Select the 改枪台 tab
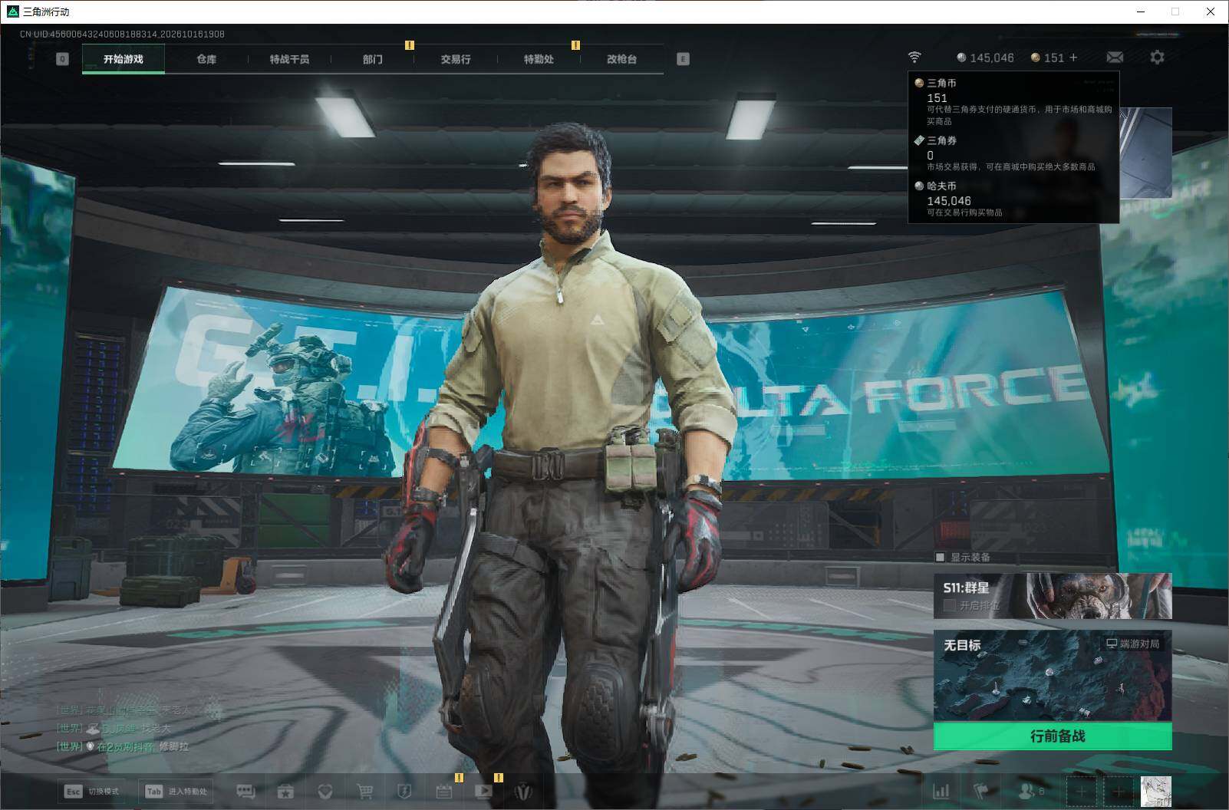This screenshot has width=1229, height=810. point(621,59)
